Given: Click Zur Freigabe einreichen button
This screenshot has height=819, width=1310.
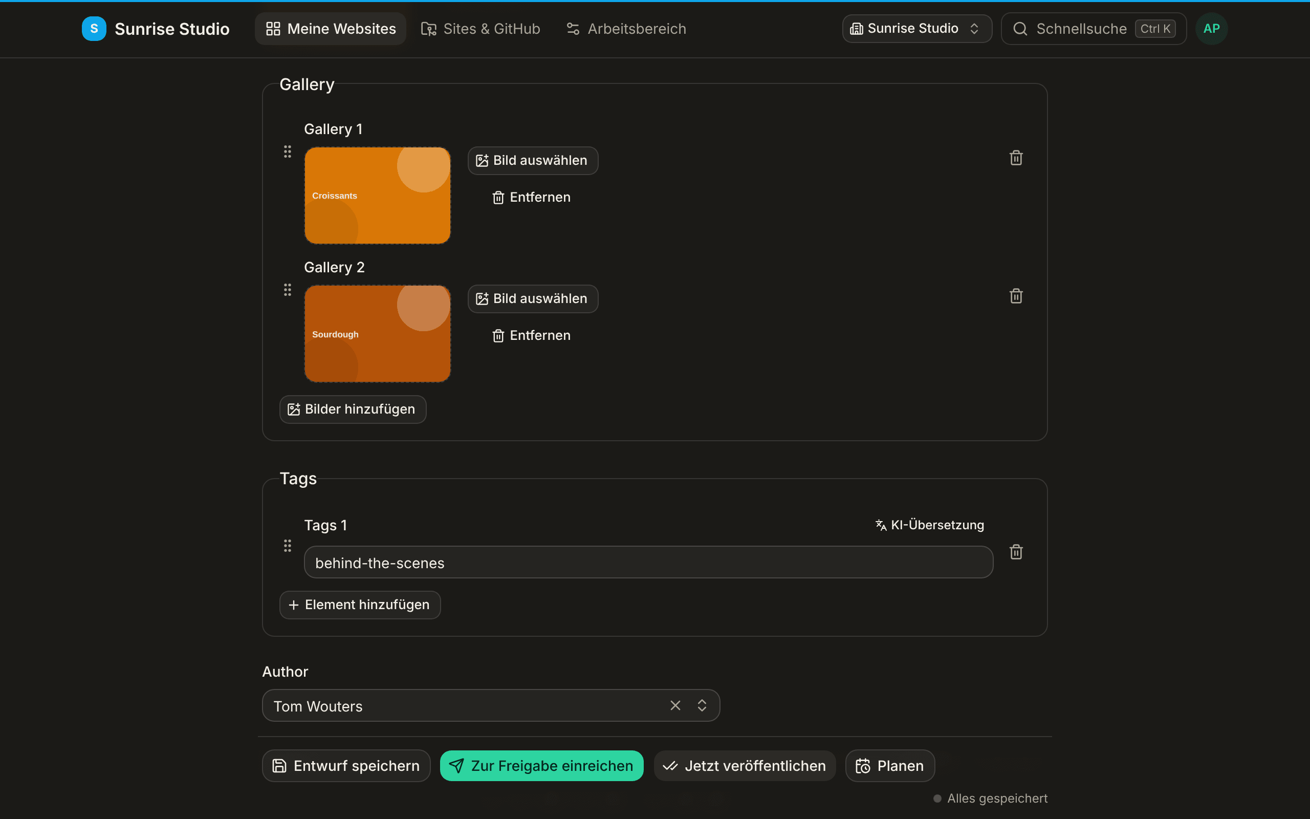Looking at the screenshot, I should point(542,766).
